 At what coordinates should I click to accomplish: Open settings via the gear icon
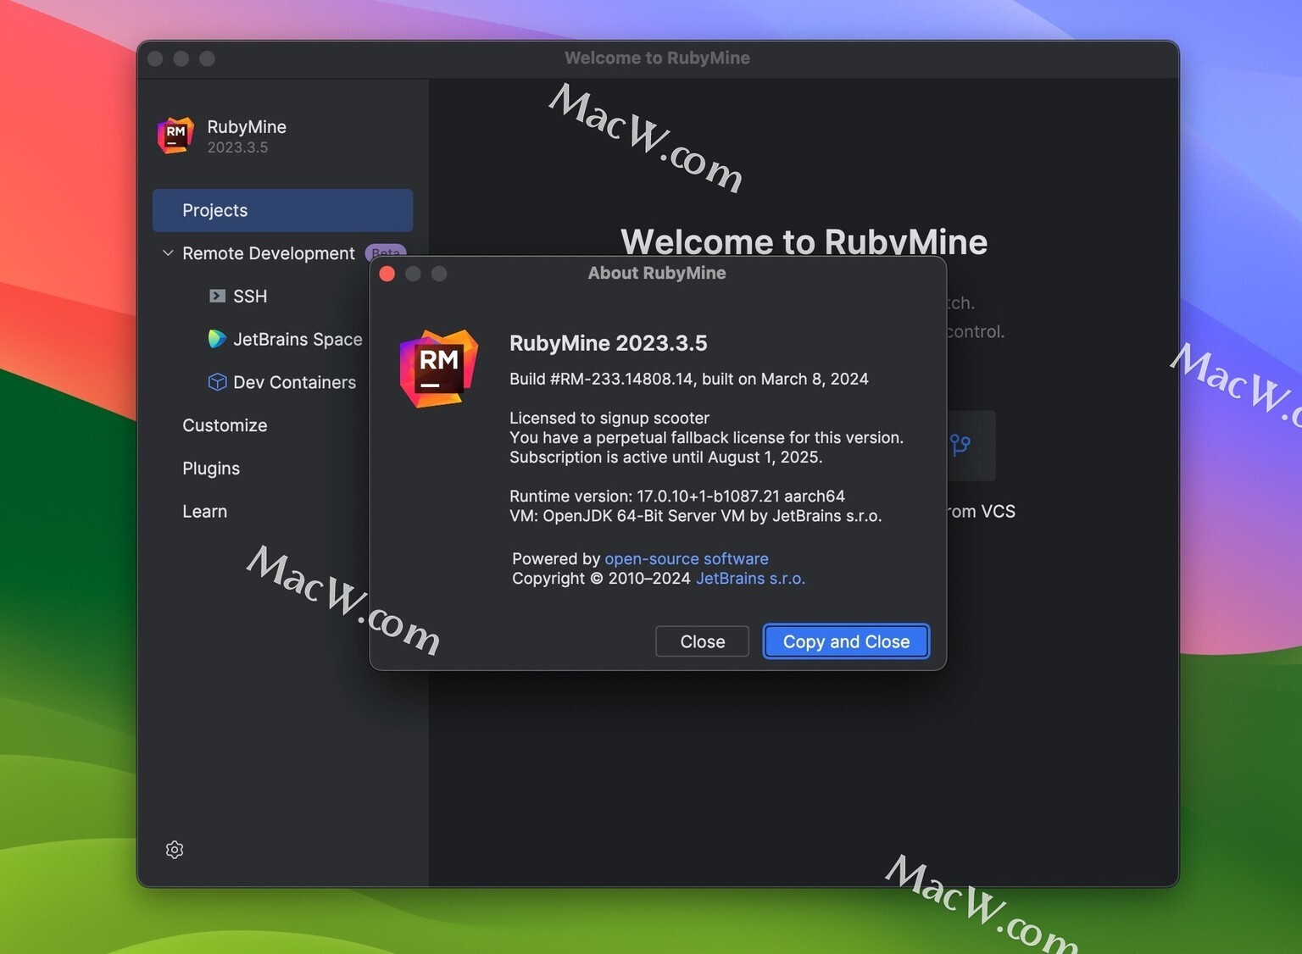coord(175,850)
